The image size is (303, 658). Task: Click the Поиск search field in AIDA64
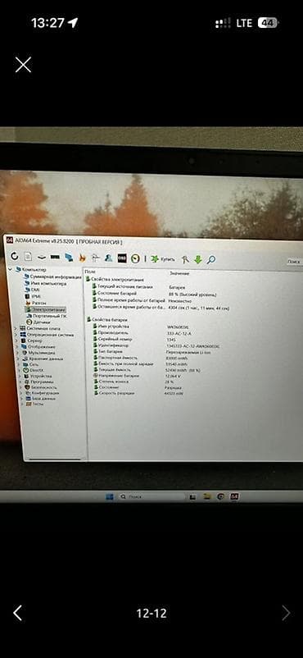[294, 262]
